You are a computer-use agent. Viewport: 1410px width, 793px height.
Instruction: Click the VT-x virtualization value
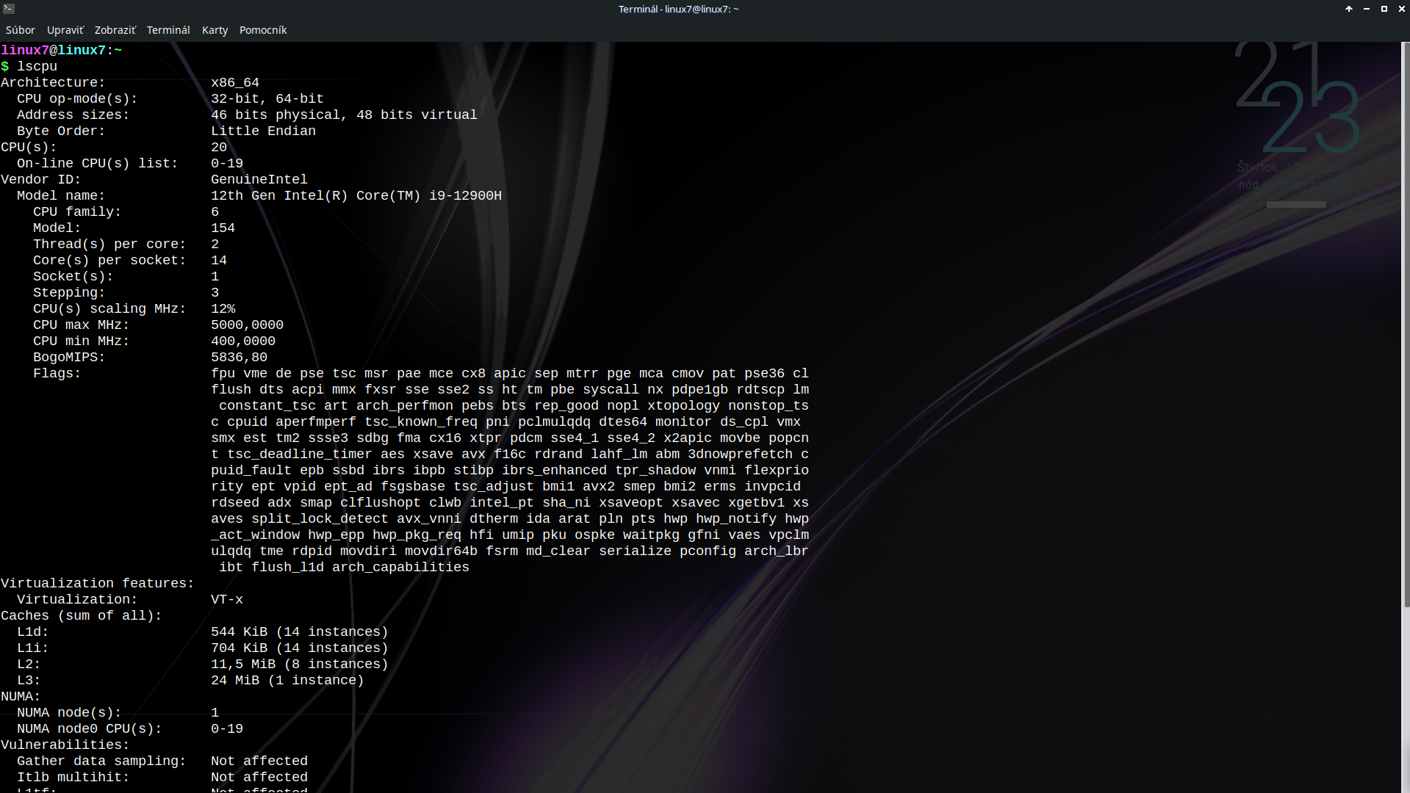pos(226,599)
